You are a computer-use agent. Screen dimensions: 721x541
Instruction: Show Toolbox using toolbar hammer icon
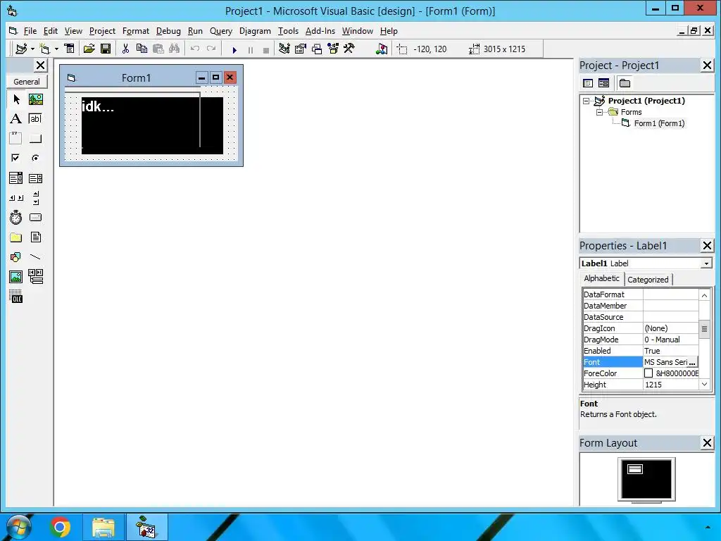point(349,49)
